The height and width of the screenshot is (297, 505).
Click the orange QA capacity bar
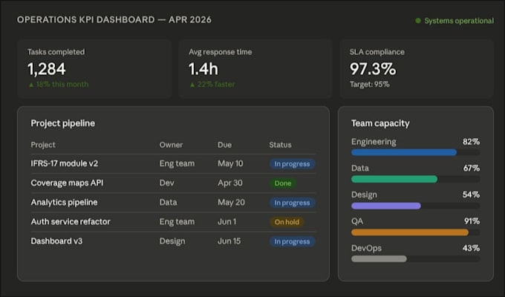(x=410, y=232)
